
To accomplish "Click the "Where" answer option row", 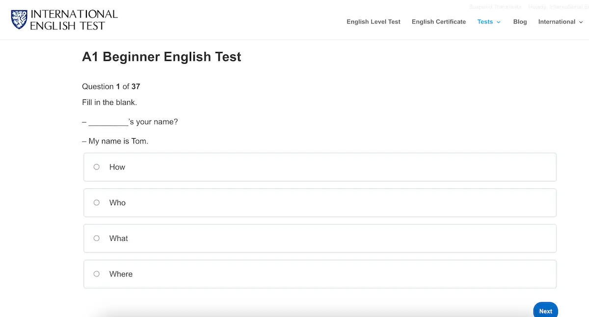I will tap(319, 274).
